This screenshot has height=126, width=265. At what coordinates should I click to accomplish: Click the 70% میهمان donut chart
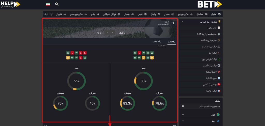pos(61,103)
